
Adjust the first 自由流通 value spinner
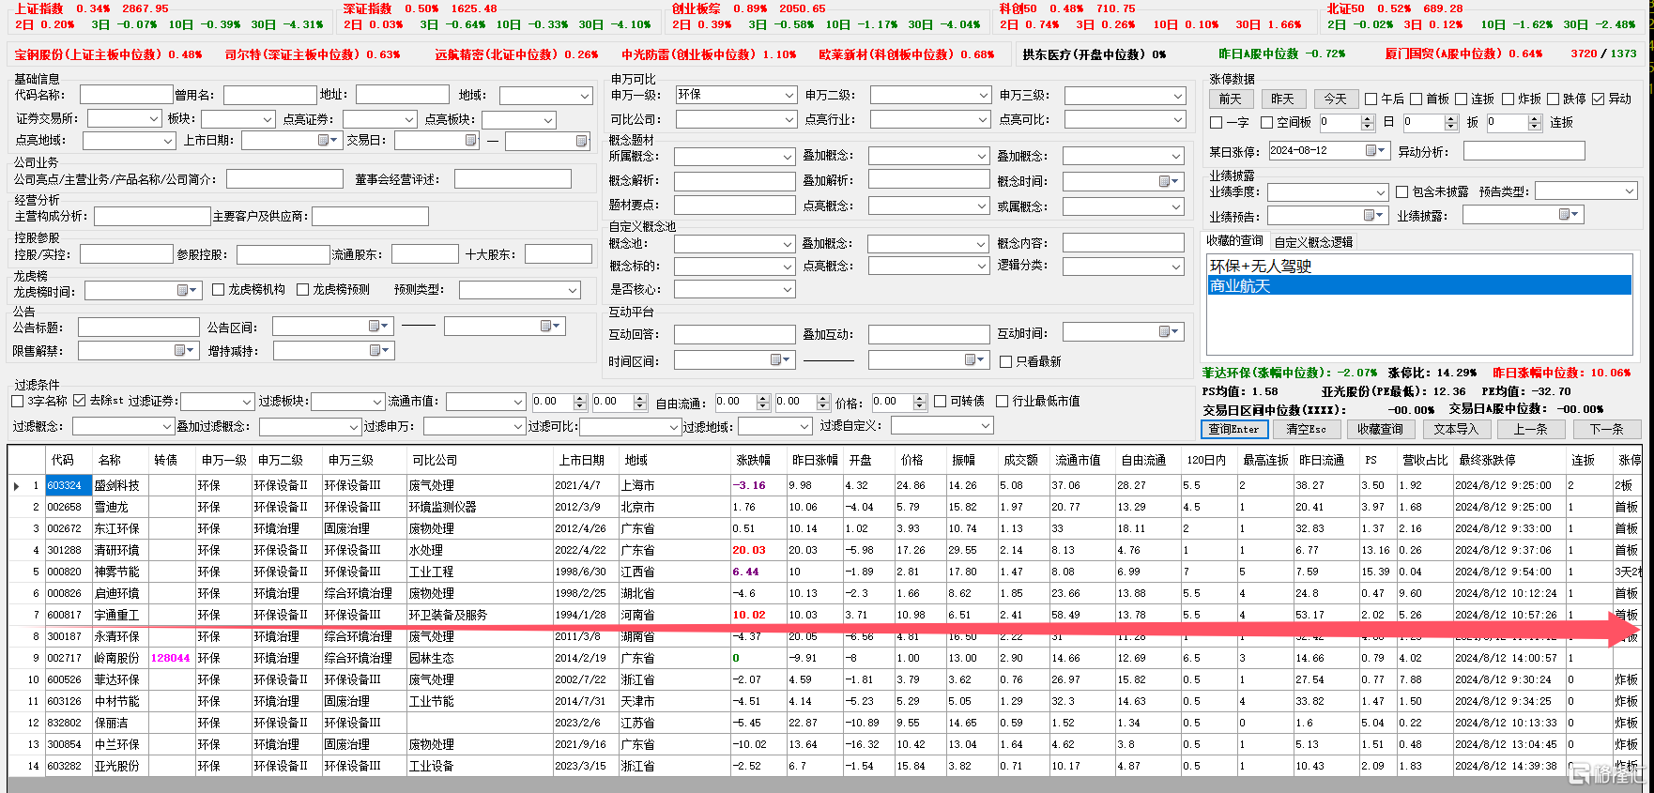pos(762,402)
